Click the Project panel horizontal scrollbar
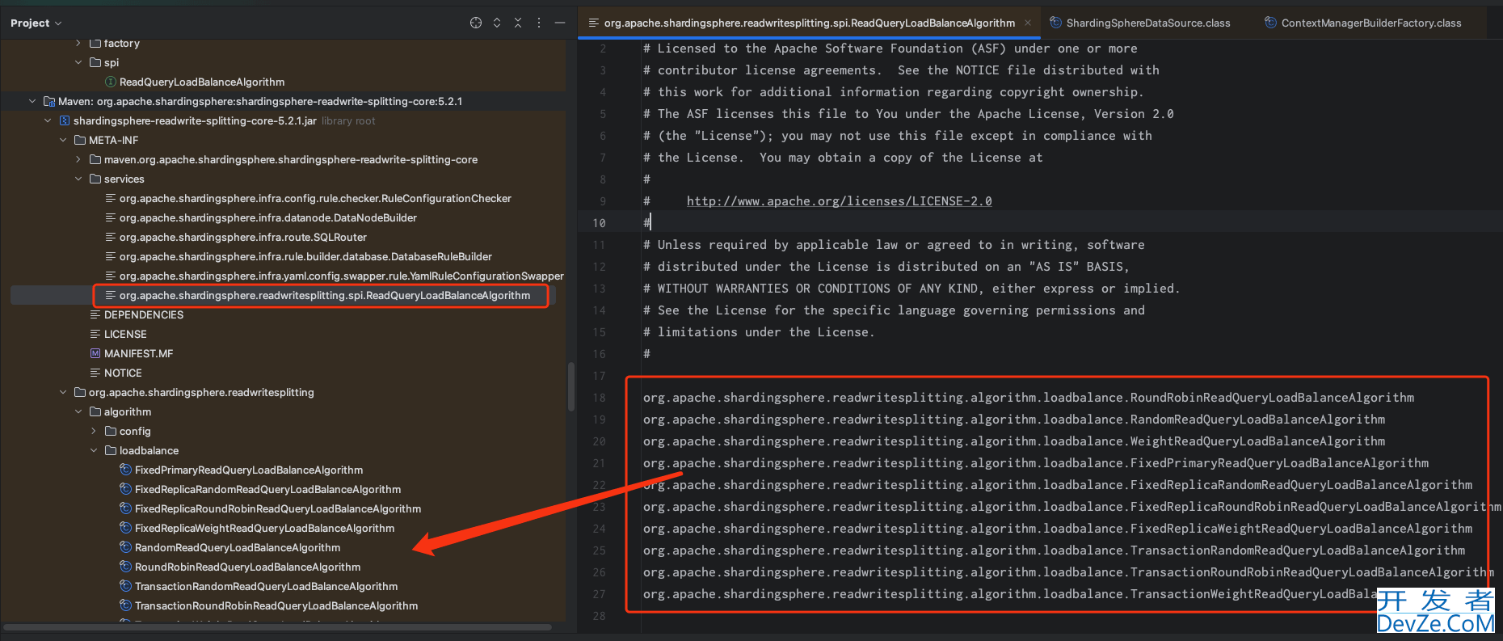 [278, 626]
